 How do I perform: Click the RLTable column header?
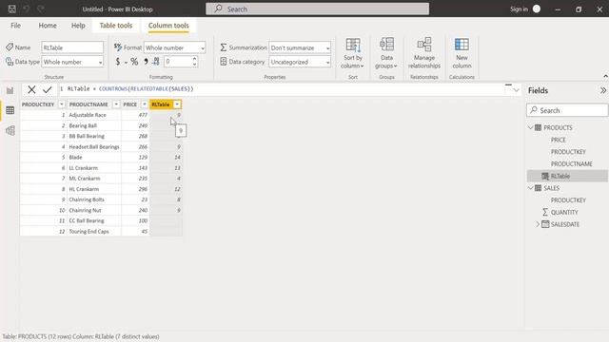pyautogui.click(x=161, y=104)
